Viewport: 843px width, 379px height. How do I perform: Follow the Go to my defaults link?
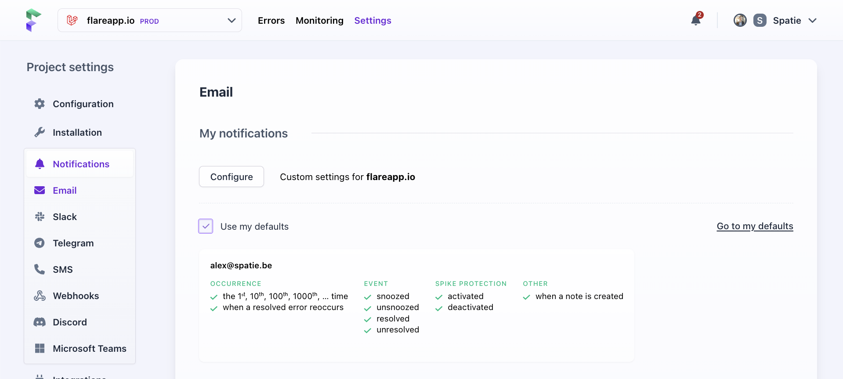[x=755, y=226]
